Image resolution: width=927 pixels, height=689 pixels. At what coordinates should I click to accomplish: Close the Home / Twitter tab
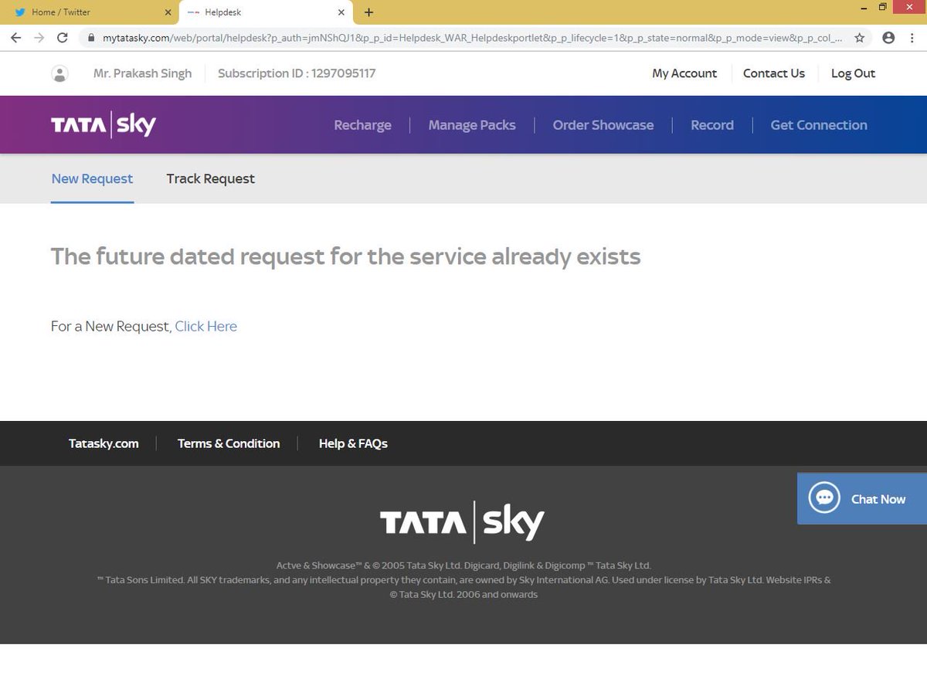[168, 12]
